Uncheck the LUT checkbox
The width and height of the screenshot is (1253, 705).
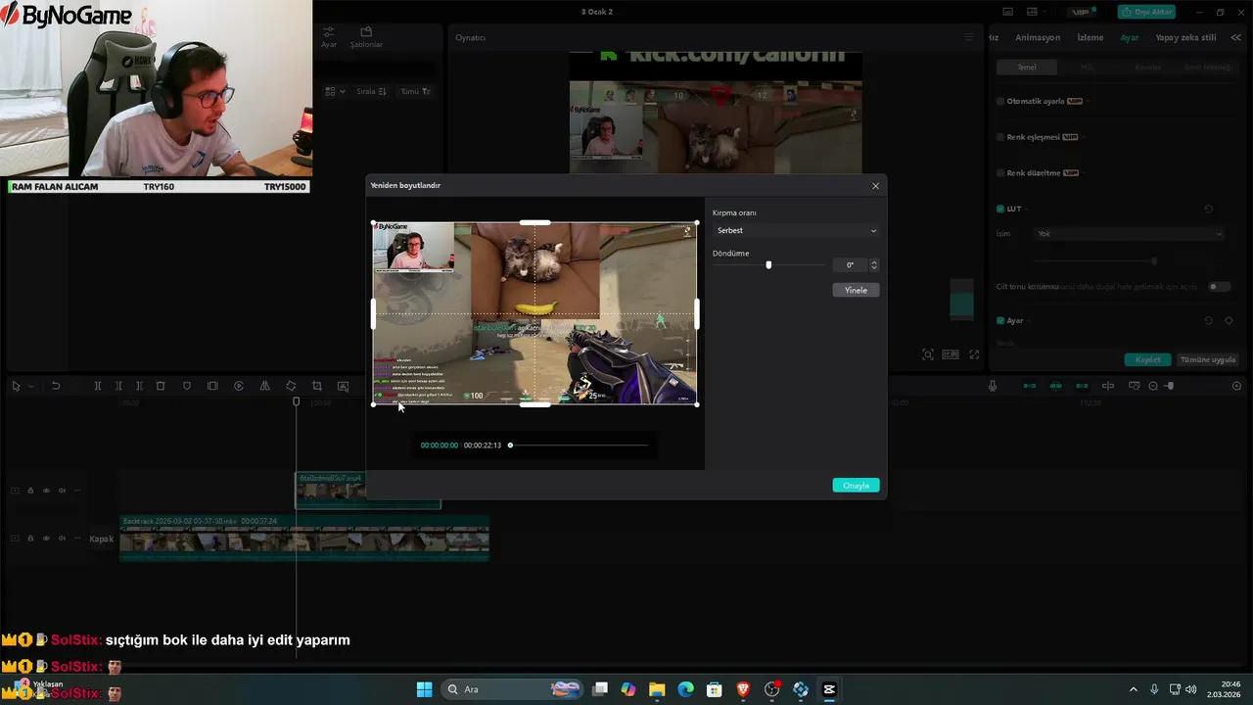click(1000, 209)
